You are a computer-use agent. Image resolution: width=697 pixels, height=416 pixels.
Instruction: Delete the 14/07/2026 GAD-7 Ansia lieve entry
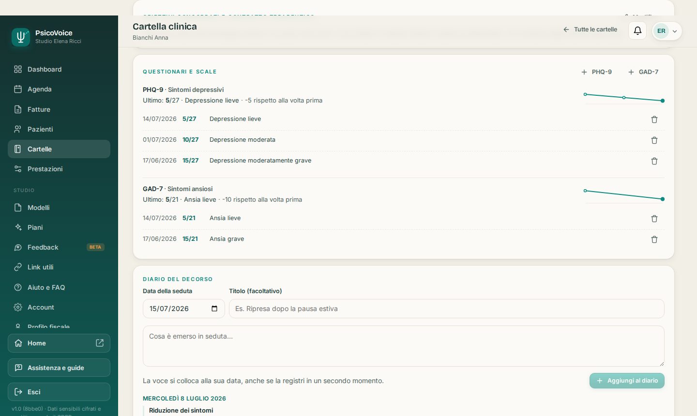[654, 219]
